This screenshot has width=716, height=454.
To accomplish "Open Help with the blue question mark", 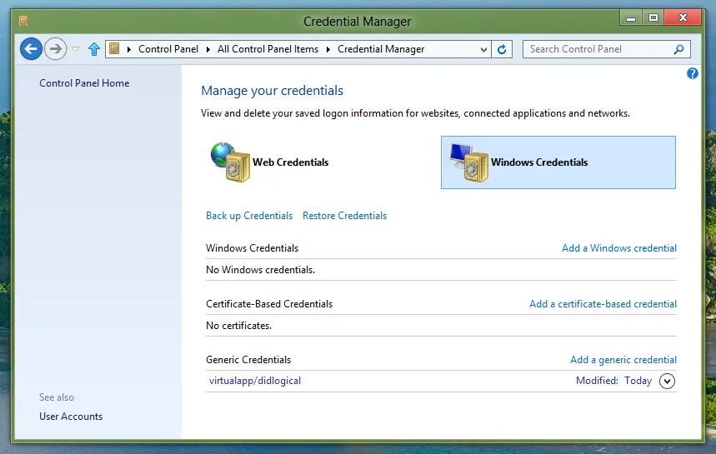I will [693, 73].
